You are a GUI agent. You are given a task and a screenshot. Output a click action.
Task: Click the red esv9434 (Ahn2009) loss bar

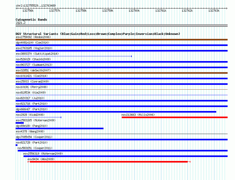click(x=109, y=162)
